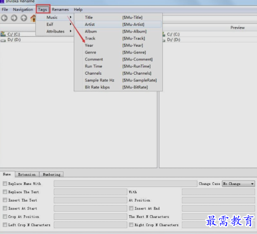
Task: Enable the Left Crop N Characters checkbox
Action: [5, 225]
